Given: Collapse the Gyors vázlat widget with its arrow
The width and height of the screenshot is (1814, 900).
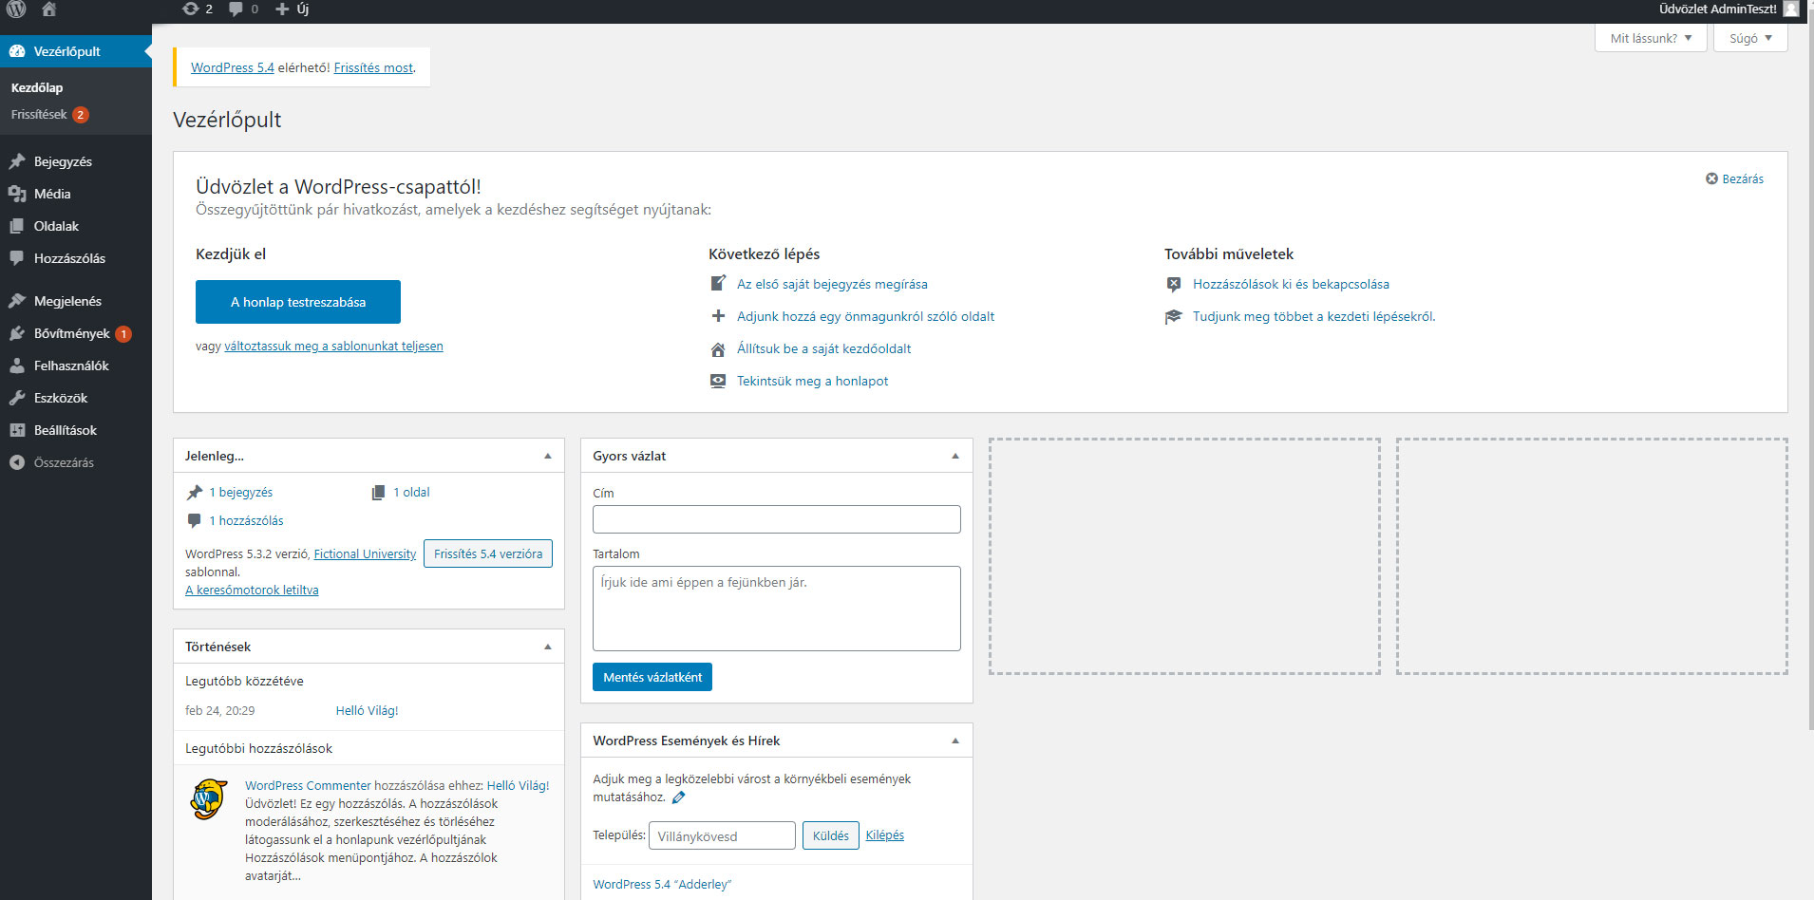Looking at the screenshot, I should (x=955, y=456).
